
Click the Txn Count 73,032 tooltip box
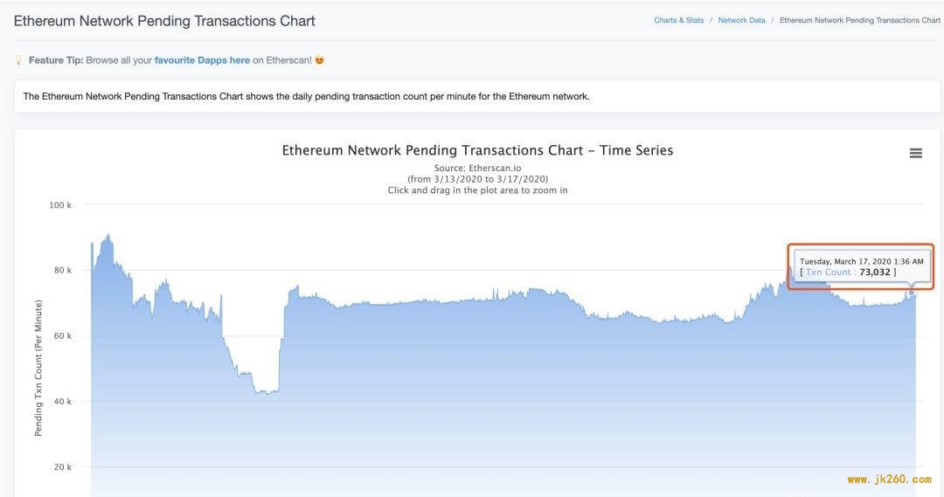861,266
